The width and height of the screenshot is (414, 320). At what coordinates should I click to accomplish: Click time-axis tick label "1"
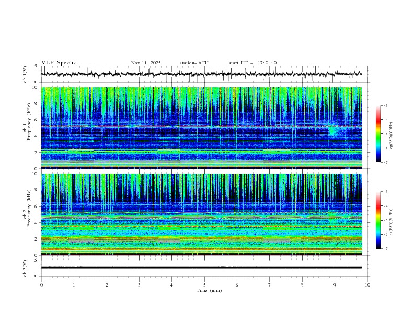point(74,285)
